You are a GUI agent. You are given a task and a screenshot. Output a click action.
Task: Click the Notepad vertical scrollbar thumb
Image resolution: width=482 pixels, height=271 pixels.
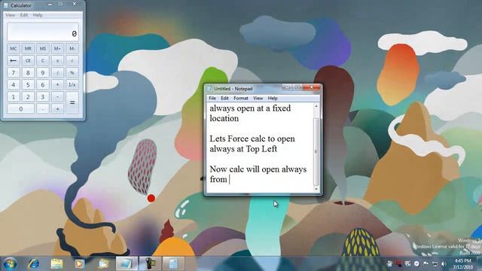(316, 151)
